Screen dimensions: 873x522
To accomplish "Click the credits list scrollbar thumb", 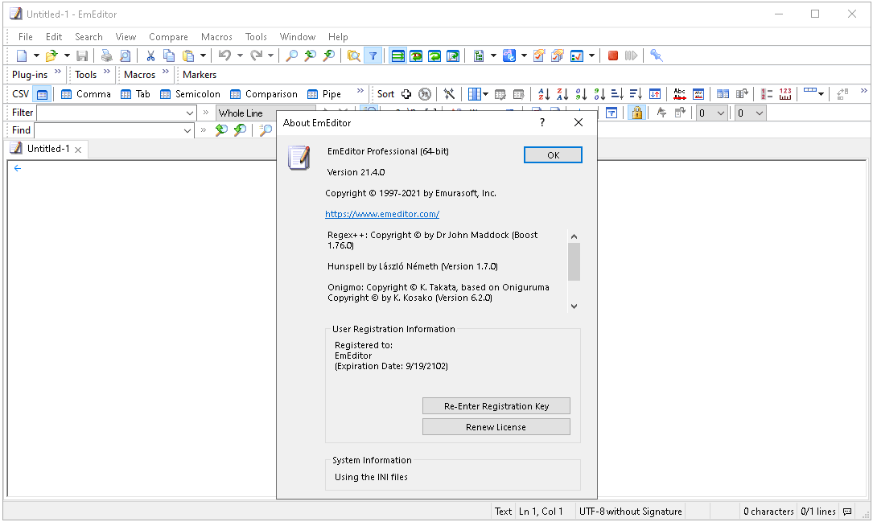I will click(574, 261).
